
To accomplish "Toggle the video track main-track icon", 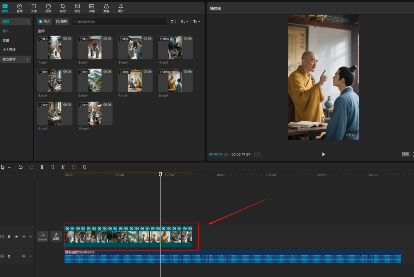I will tap(2, 237).
